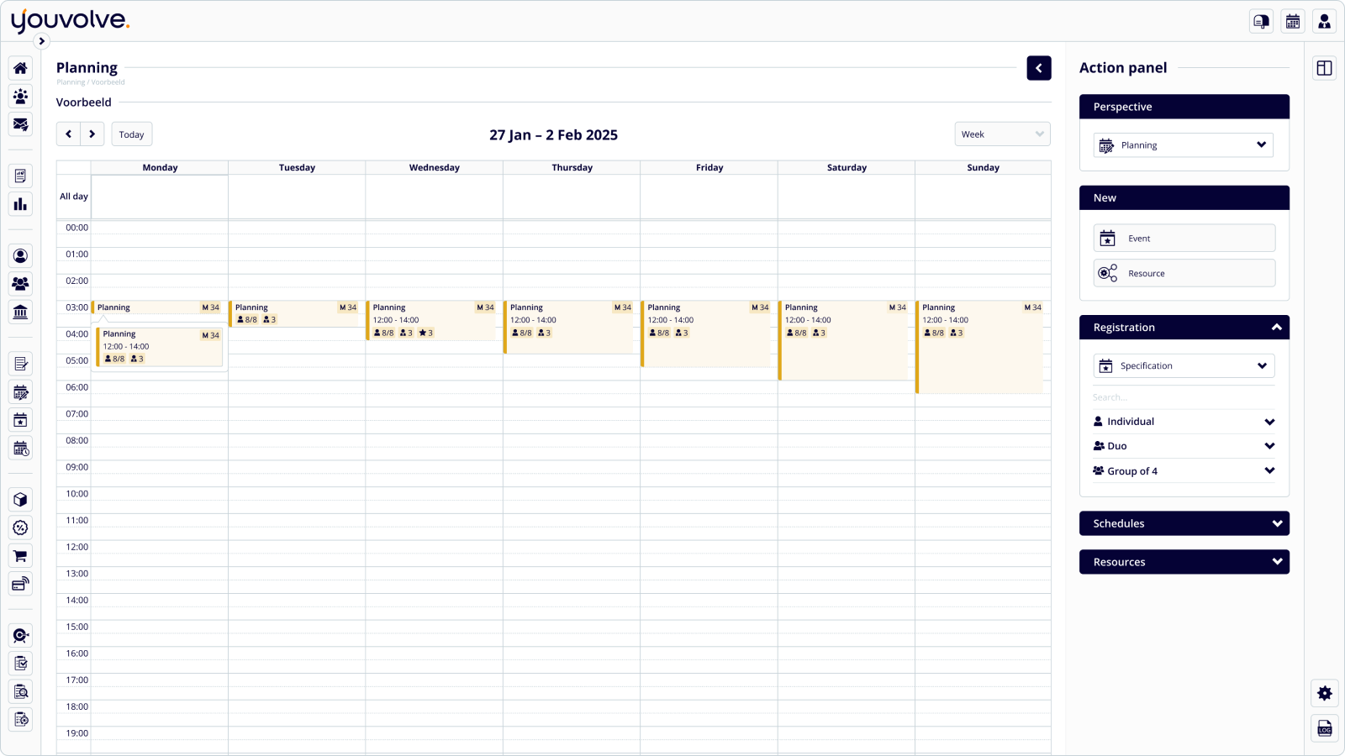This screenshot has height=756, width=1345.
Task: Open the calendar clock sidebar icon
Action: [20, 449]
